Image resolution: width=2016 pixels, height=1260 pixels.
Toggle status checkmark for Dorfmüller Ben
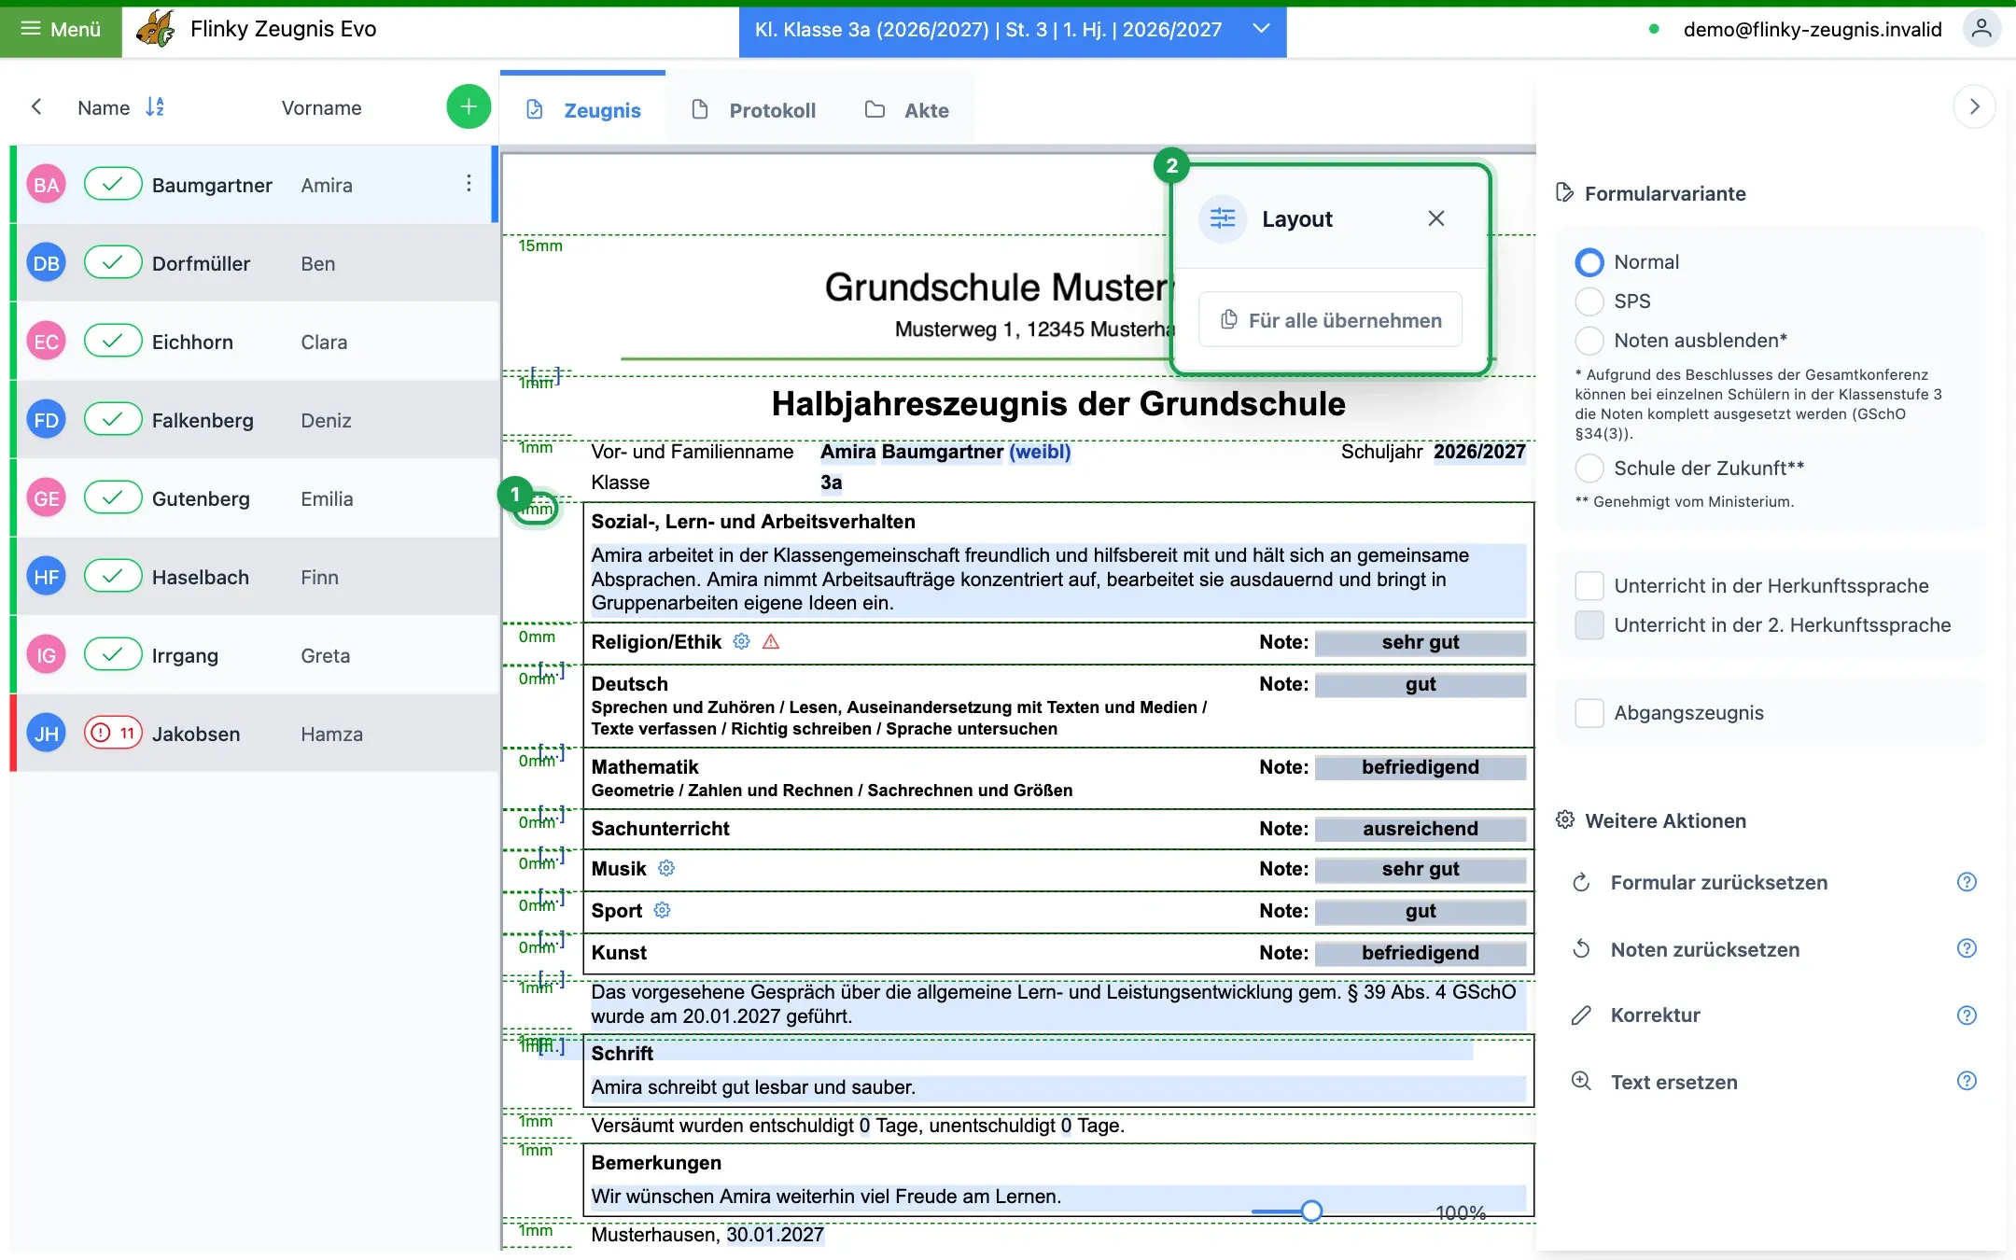point(113,263)
